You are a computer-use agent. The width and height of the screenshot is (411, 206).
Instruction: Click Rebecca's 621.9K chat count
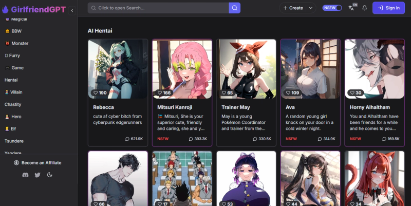[x=134, y=139]
